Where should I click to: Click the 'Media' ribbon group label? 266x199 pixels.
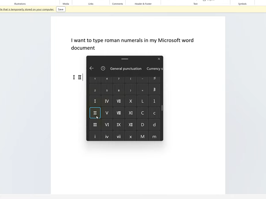(66, 4)
